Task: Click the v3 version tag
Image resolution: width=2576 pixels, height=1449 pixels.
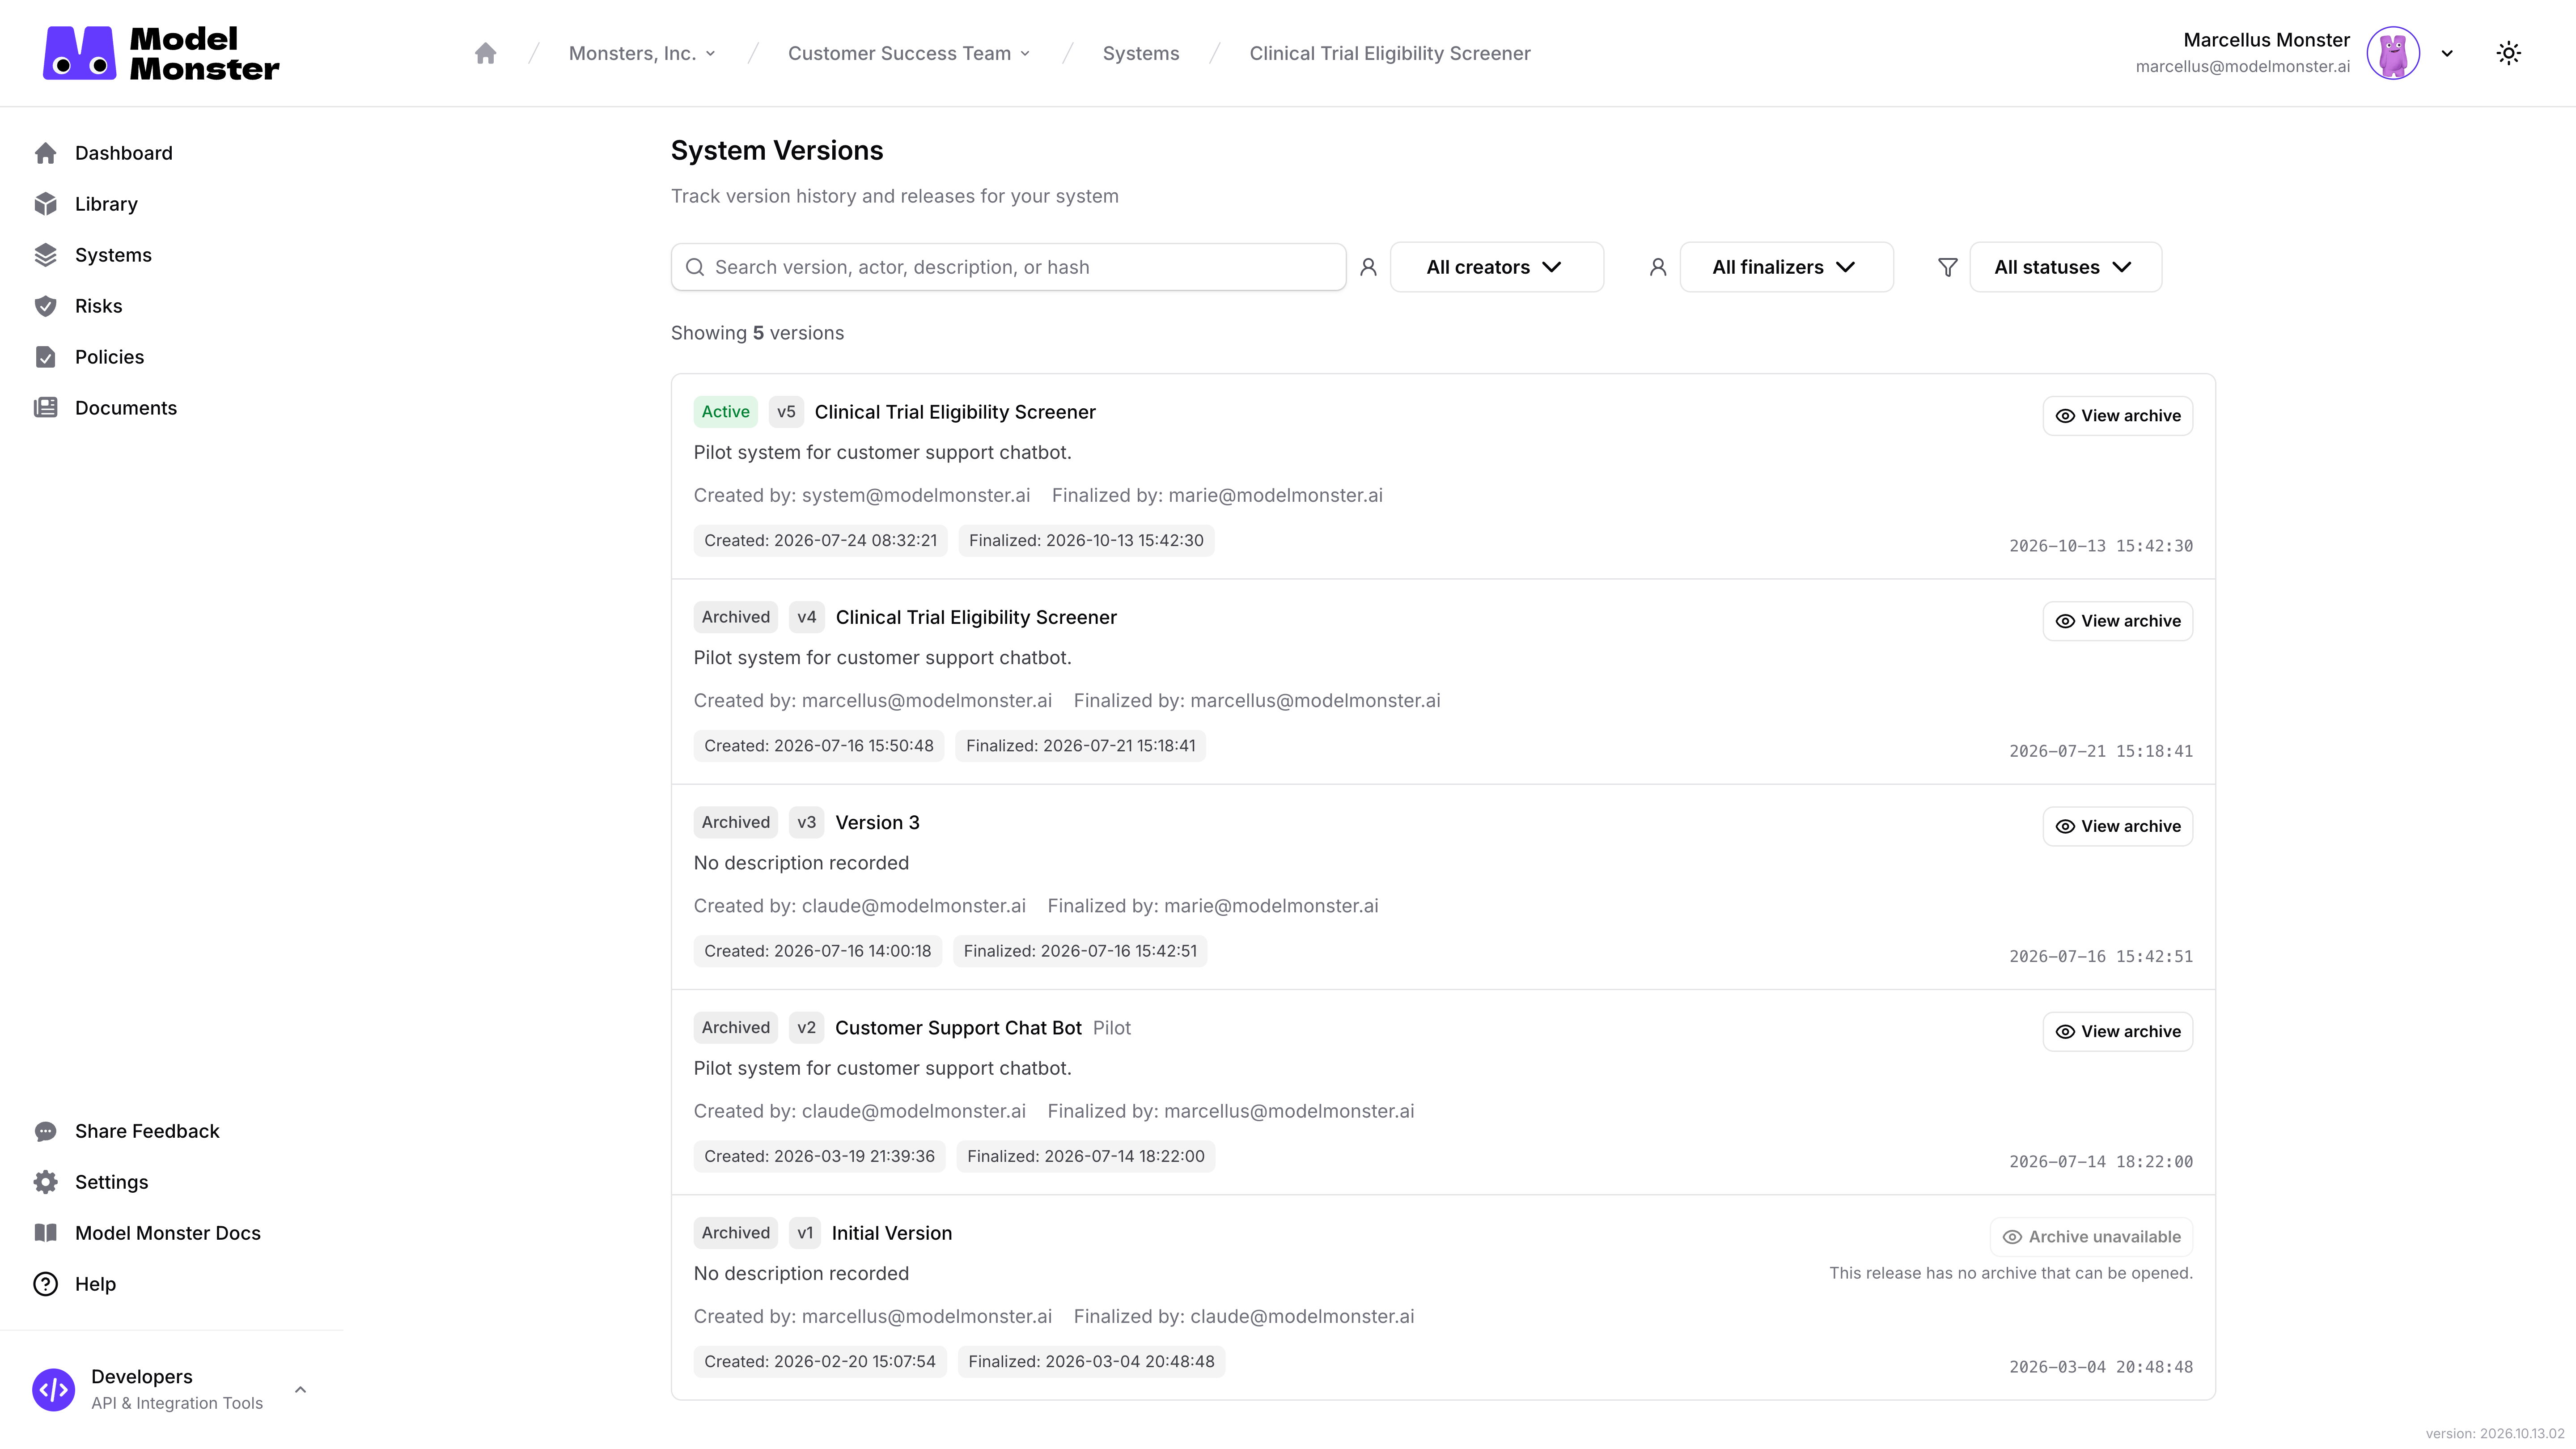Action: coord(807,822)
